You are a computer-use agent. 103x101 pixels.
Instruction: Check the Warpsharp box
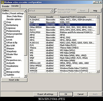[x=5, y=51]
